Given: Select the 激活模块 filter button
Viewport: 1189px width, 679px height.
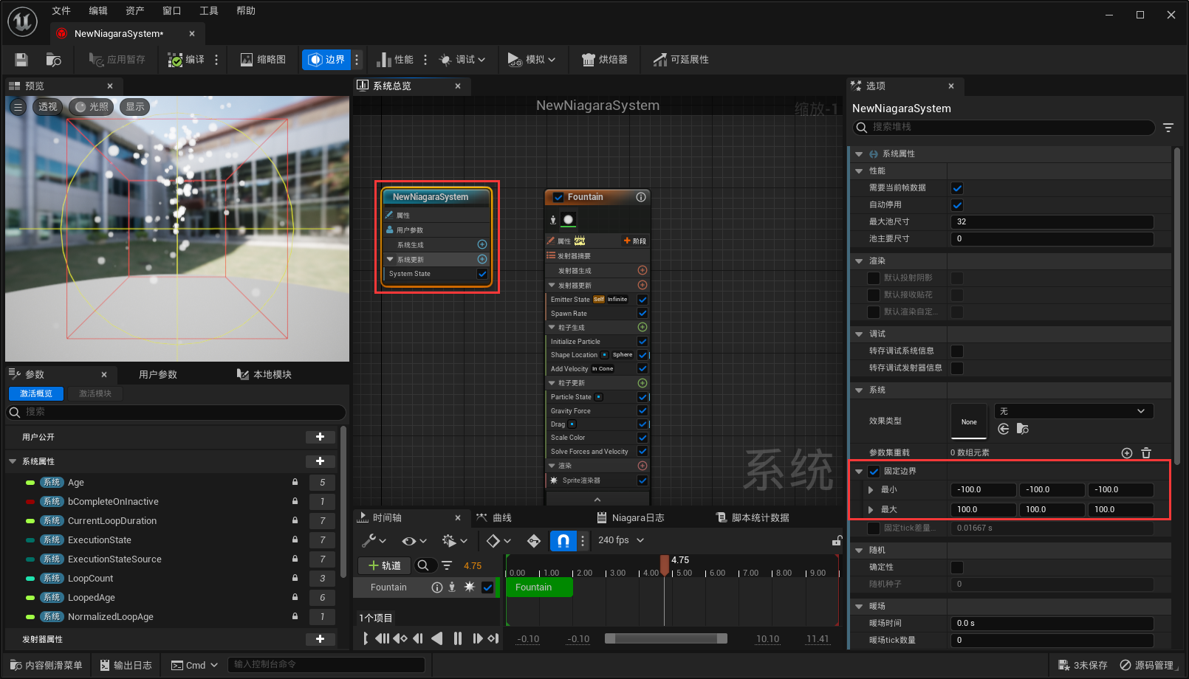Looking at the screenshot, I should 95,393.
